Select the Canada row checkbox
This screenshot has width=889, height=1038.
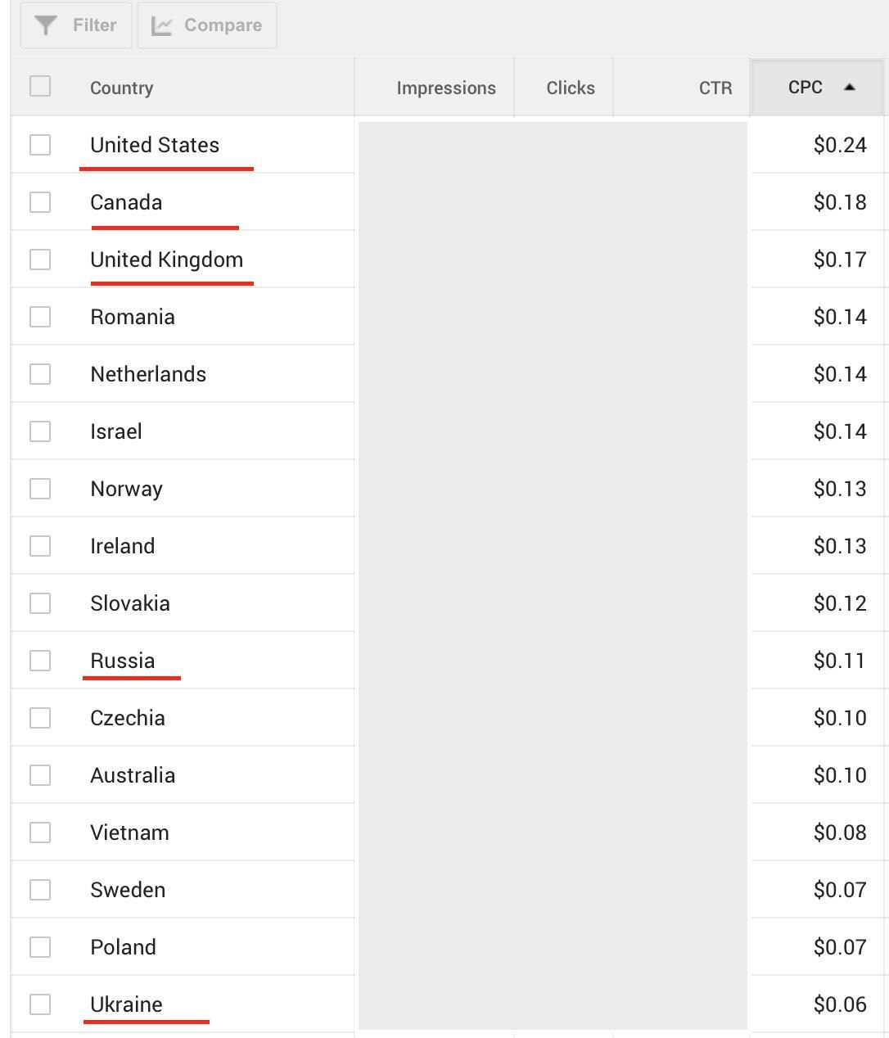pos(40,202)
